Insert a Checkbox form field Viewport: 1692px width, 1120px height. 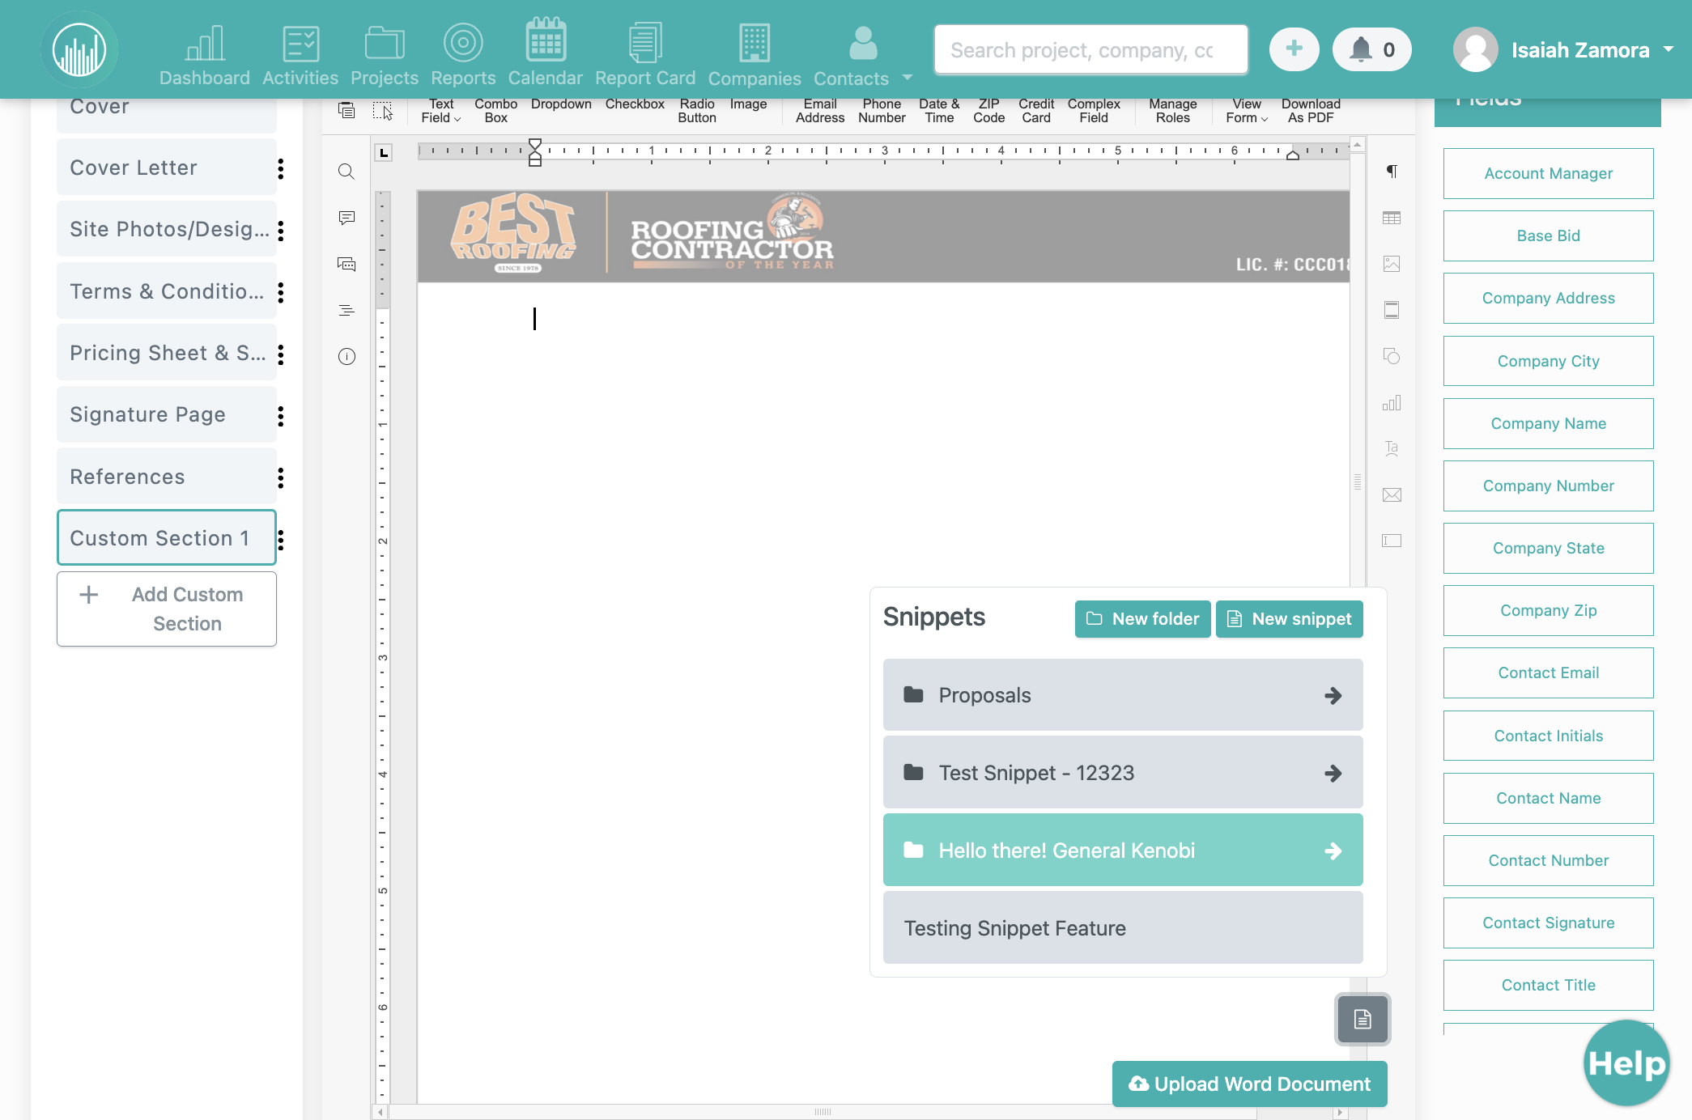click(x=635, y=104)
